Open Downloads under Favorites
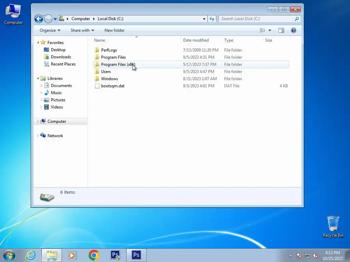This screenshot has width=350, height=262. pyautogui.click(x=61, y=57)
